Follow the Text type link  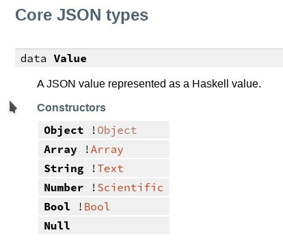click(111, 169)
